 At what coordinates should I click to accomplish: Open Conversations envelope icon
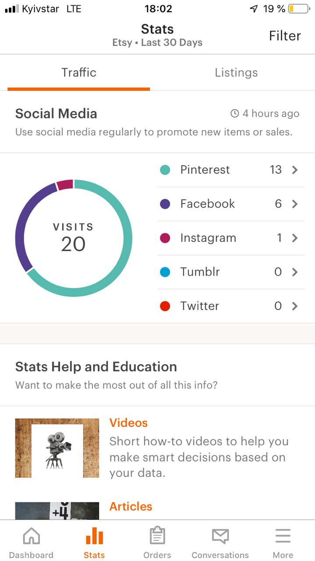pyautogui.click(x=220, y=536)
